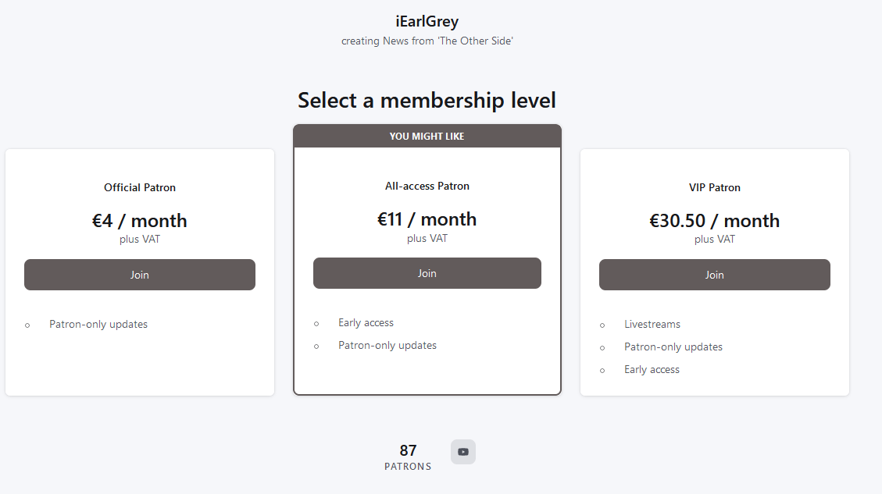
Task: Click the €11 / month price text
Action: (x=427, y=219)
